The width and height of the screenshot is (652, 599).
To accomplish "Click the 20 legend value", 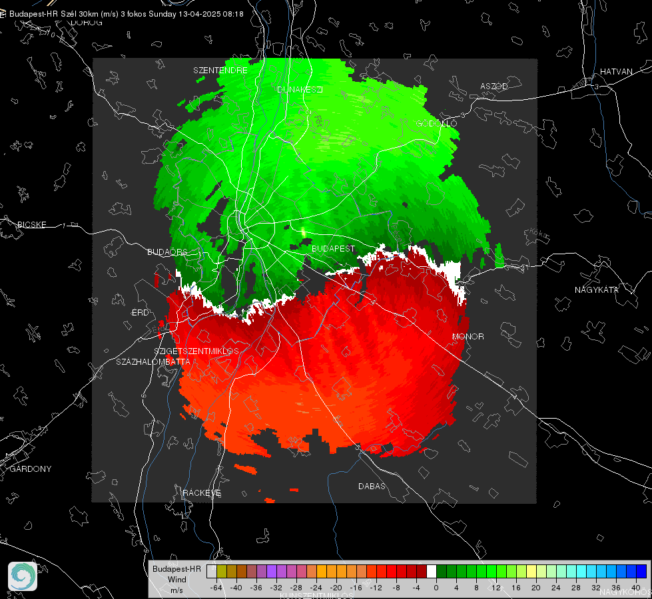I will click(536, 588).
